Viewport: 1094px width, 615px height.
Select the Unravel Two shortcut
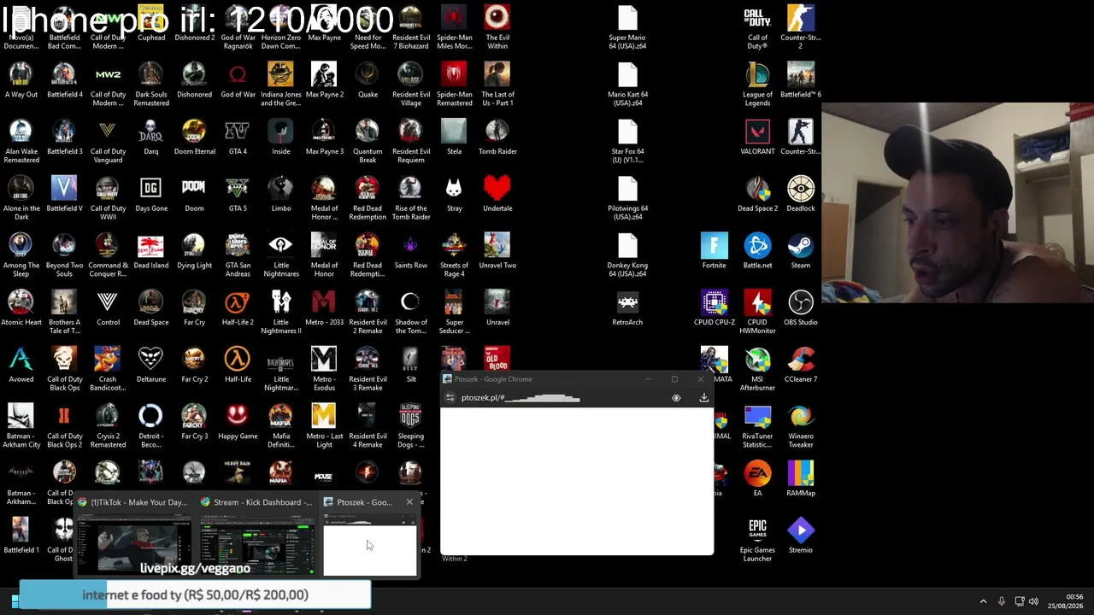click(497, 250)
